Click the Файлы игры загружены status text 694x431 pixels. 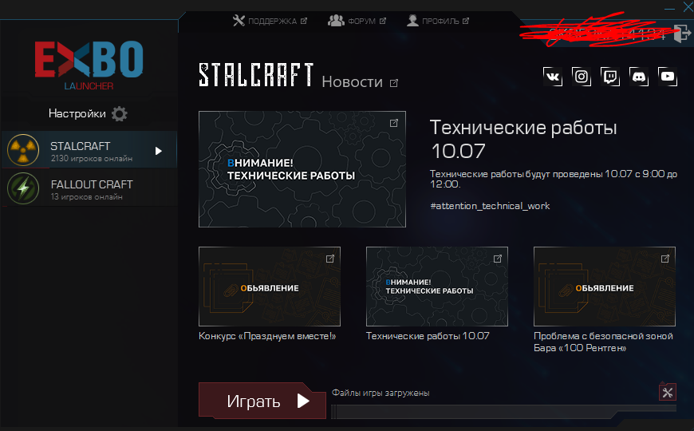(381, 393)
